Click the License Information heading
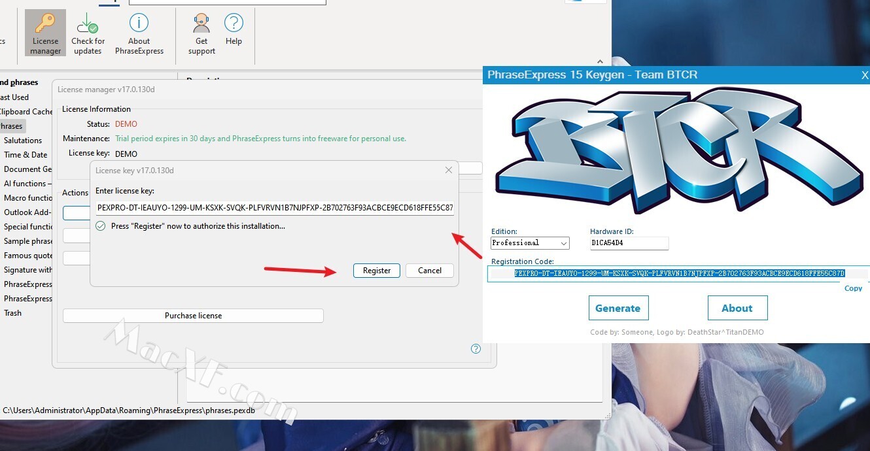This screenshot has width=870, height=451. pyautogui.click(x=96, y=109)
